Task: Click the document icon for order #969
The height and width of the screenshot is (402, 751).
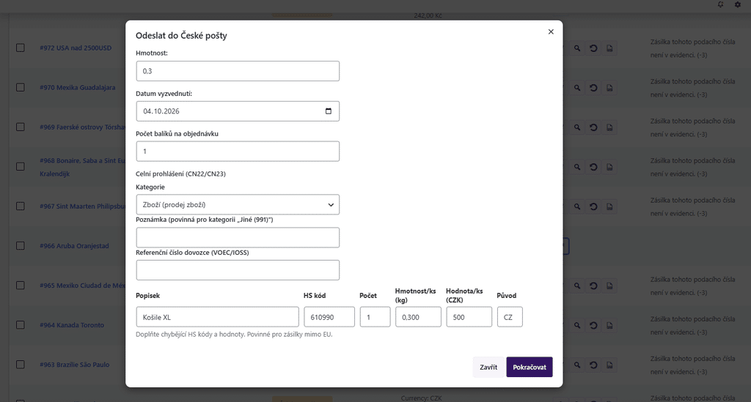Action: click(609, 127)
